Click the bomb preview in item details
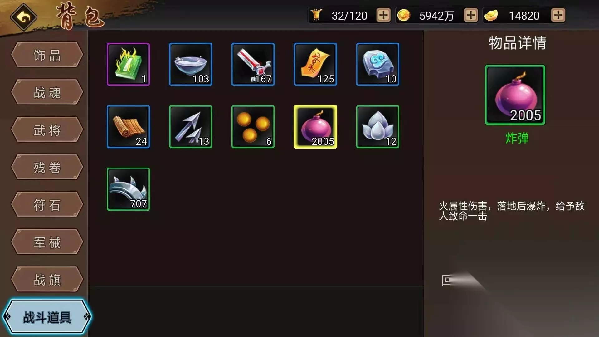 (515, 95)
